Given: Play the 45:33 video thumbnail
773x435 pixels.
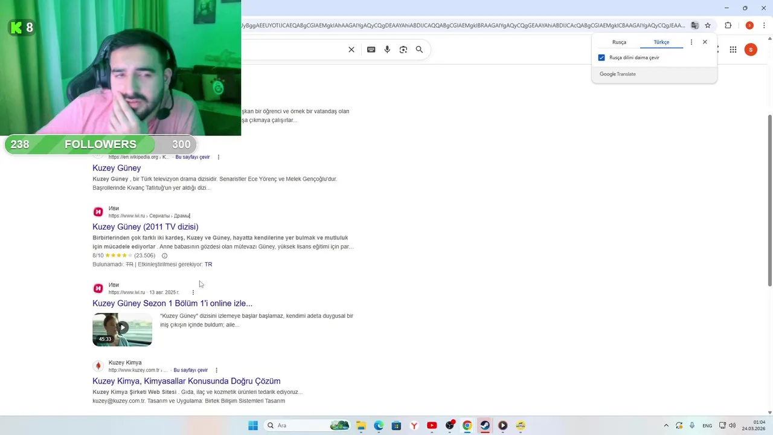Looking at the screenshot, I should (x=122, y=329).
